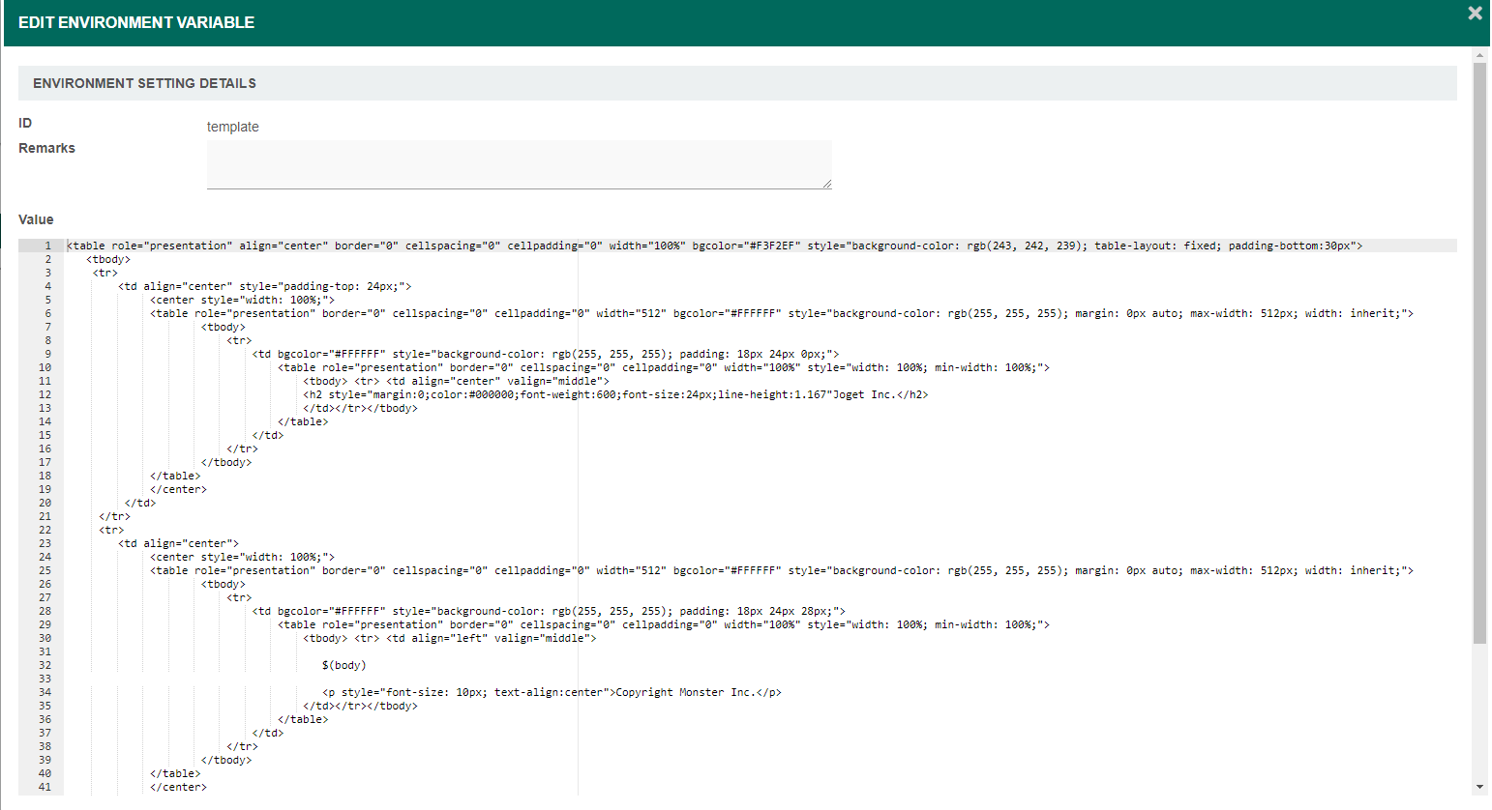Viewport: 1492px width, 810px height.
Task: Click the opening <tbody> tag on line 2
Action: (x=108, y=259)
